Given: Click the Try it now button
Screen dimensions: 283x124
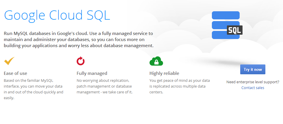Looking at the screenshot, I should pos(253,69).
